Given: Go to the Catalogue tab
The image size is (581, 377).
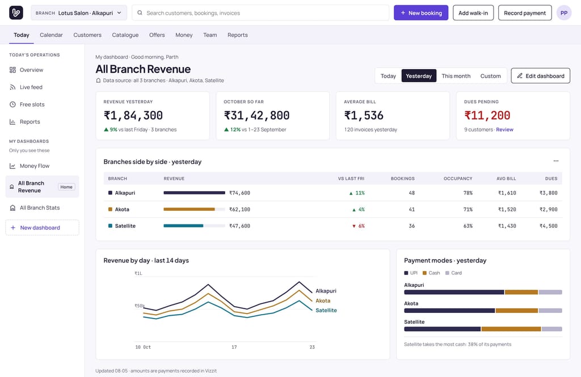Looking at the screenshot, I should (125, 35).
